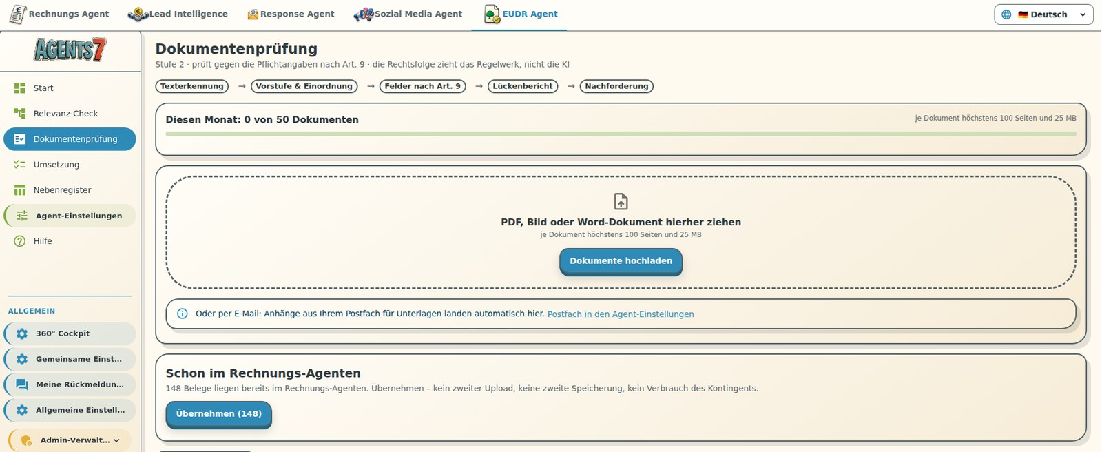Click the upload file icon in dropzone

pos(621,201)
